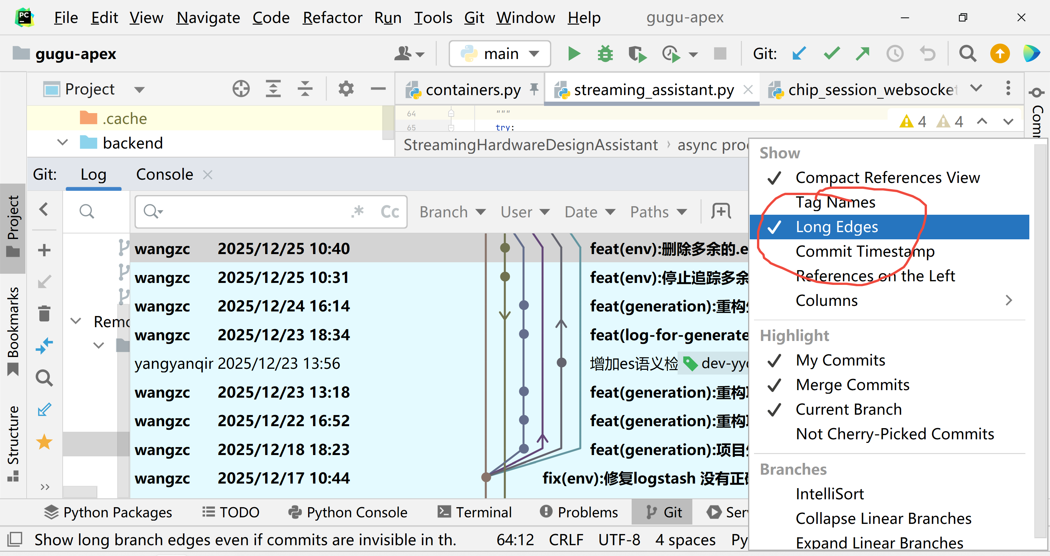
Task: Open Git Show History clock icon
Action: click(895, 54)
